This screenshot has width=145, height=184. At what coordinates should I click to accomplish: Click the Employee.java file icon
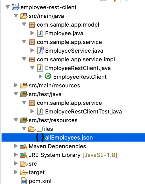pos(40,33)
